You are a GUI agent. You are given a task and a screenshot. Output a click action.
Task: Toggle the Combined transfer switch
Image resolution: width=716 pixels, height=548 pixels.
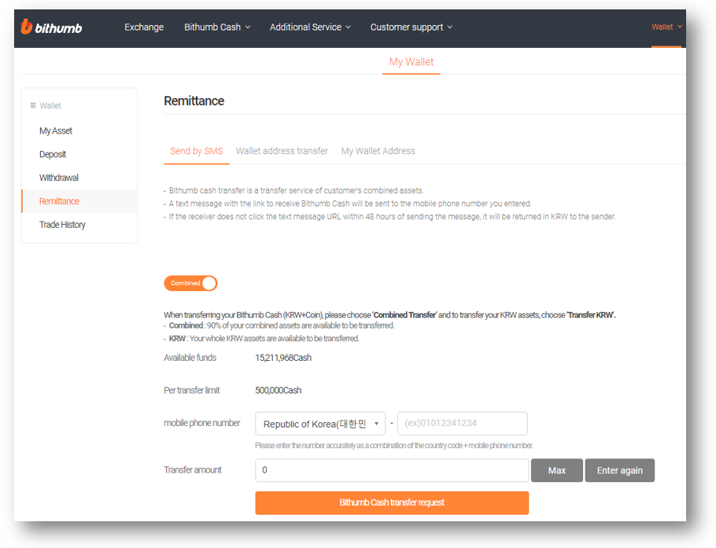click(x=190, y=283)
